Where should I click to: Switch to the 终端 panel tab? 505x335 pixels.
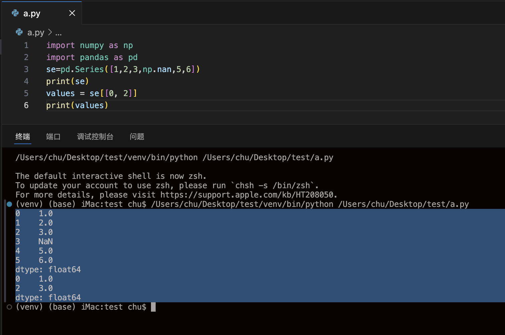tap(23, 136)
